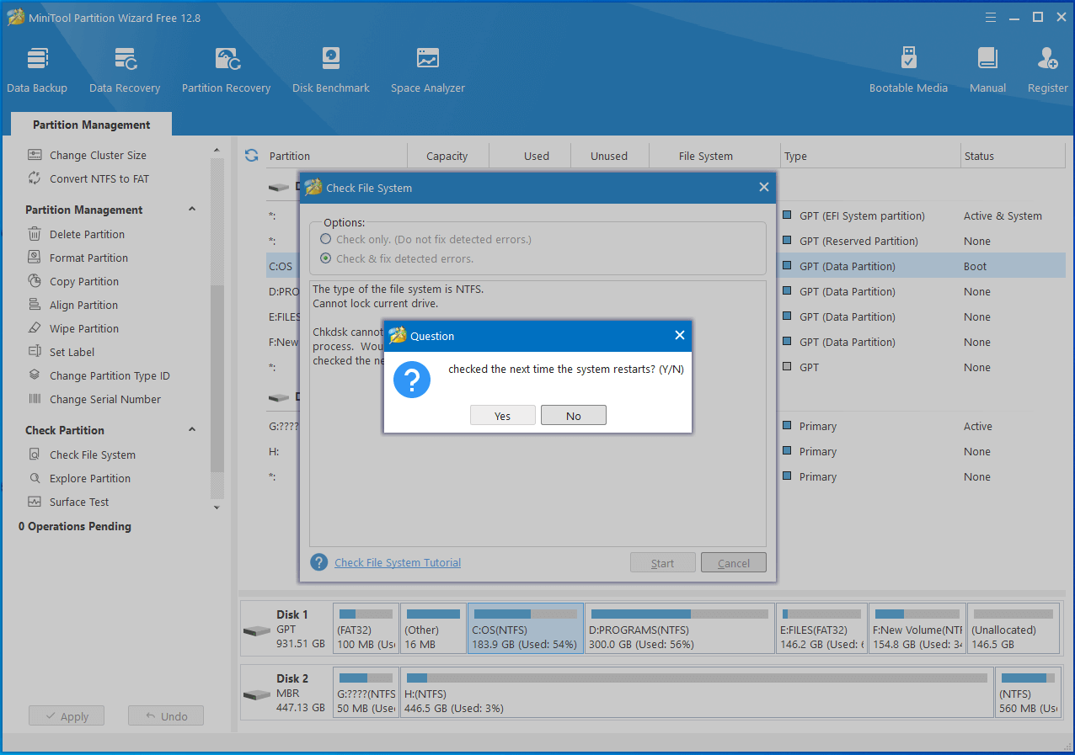The width and height of the screenshot is (1075, 755).
Task: Click the help icon in Check File System
Action: [x=318, y=562]
